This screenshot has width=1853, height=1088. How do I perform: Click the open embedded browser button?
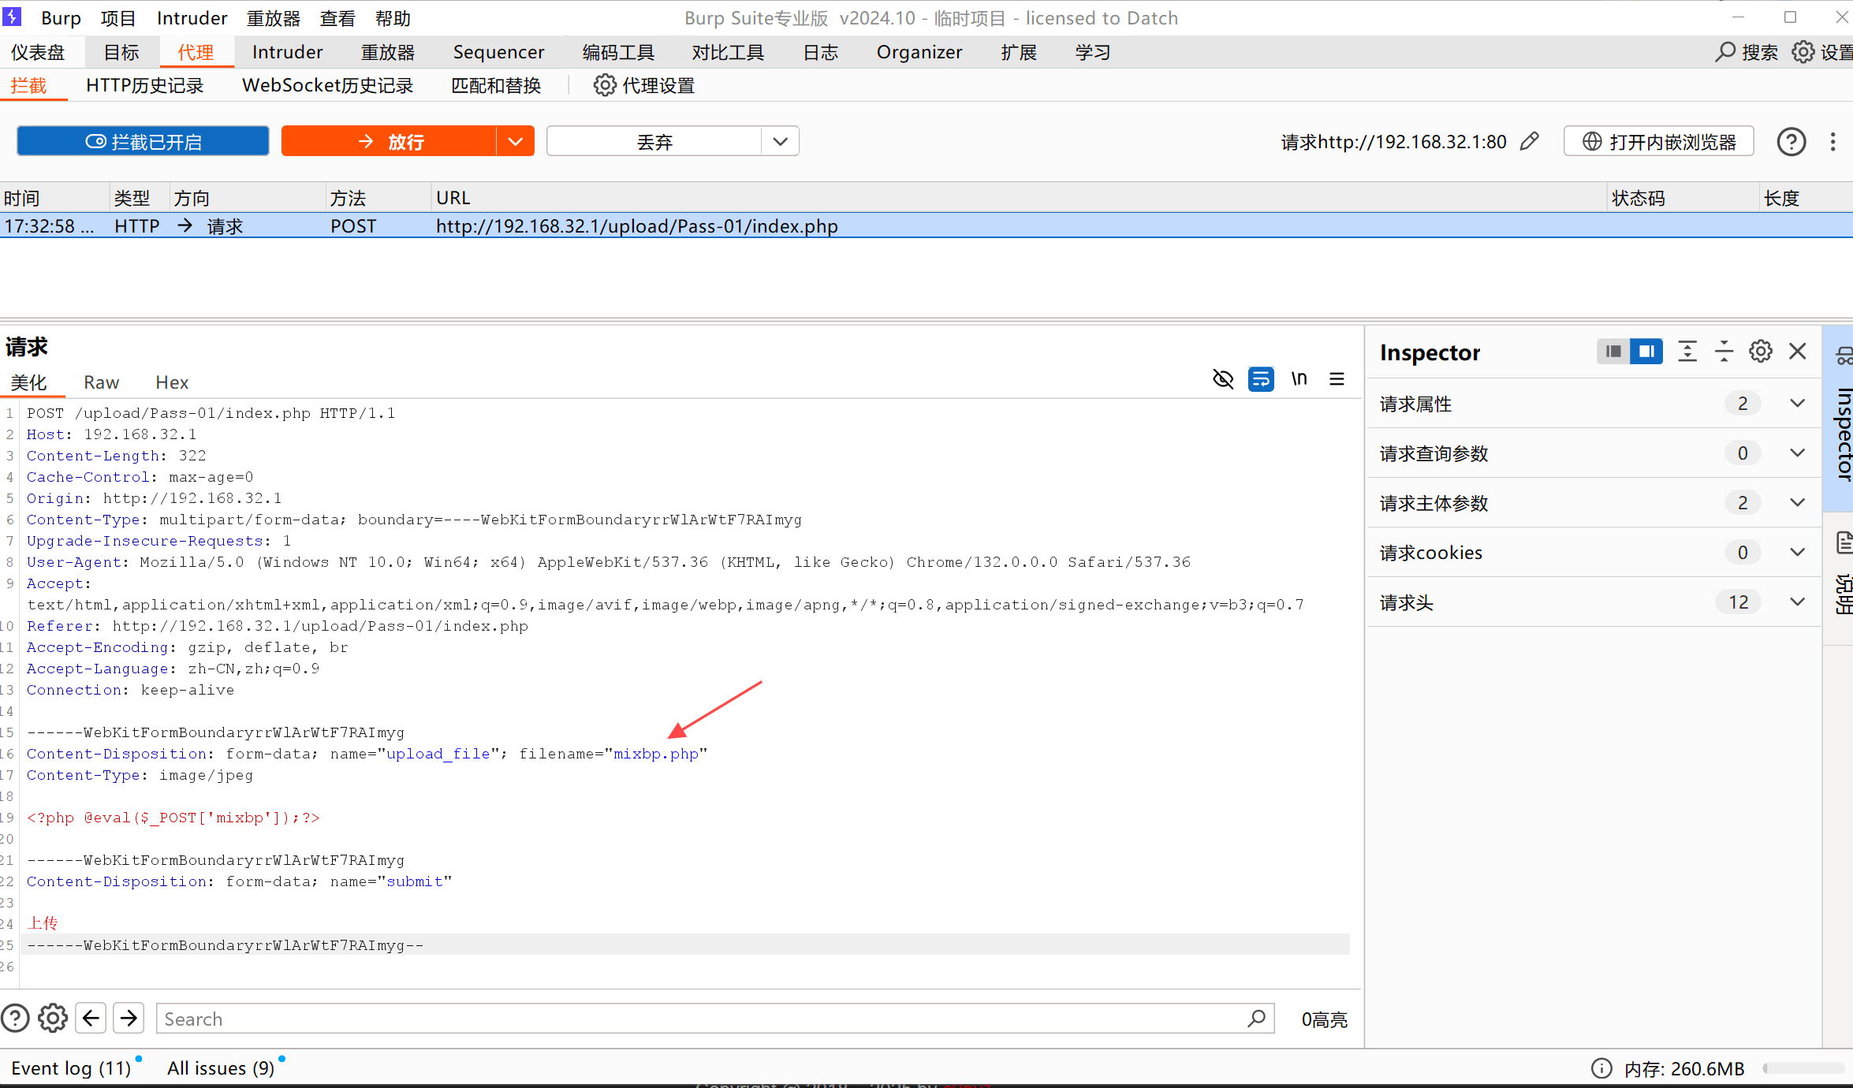point(1658,142)
